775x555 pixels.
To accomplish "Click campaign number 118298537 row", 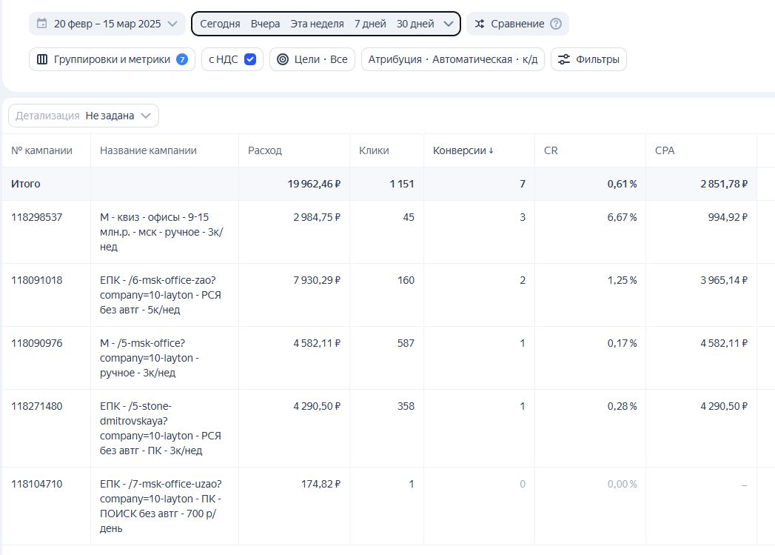I will click(x=37, y=217).
